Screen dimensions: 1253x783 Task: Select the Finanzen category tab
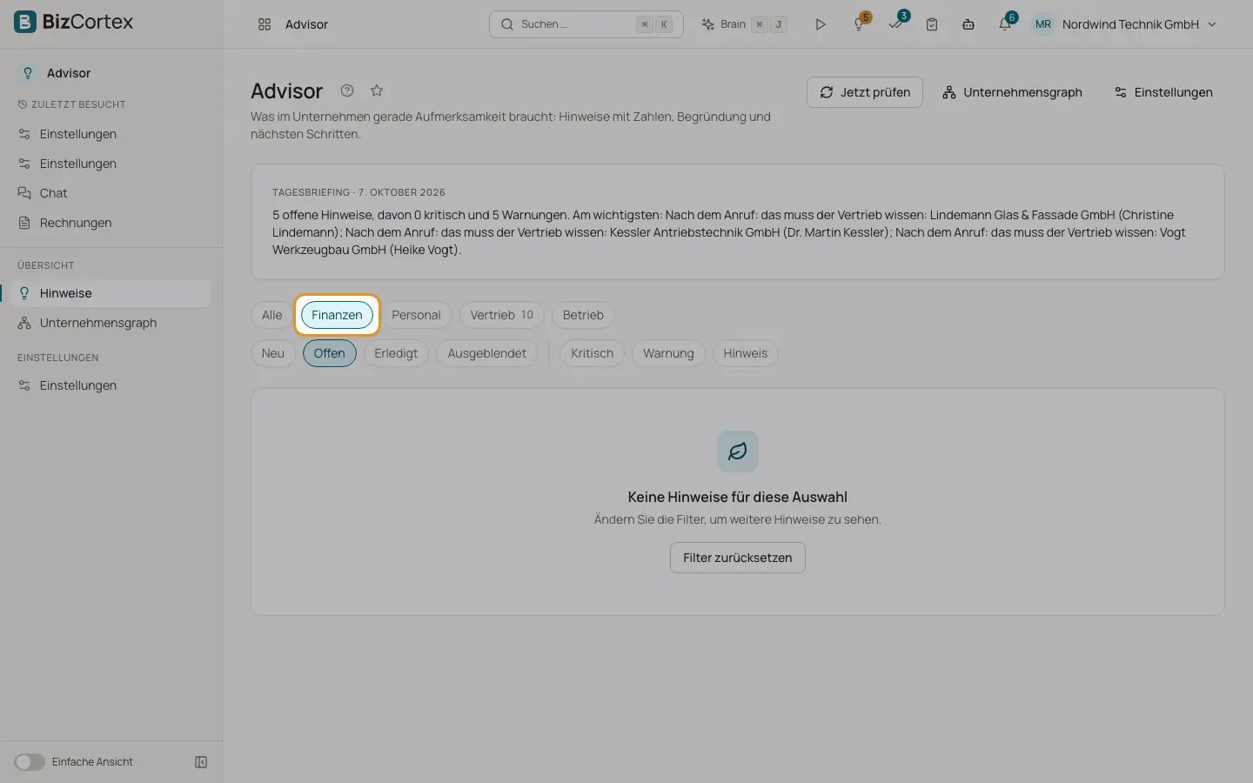point(337,315)
